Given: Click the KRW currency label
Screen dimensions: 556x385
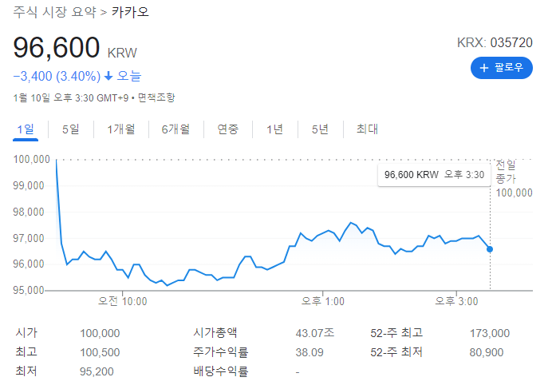Looking at the screenshot, I should pos(122,53).
